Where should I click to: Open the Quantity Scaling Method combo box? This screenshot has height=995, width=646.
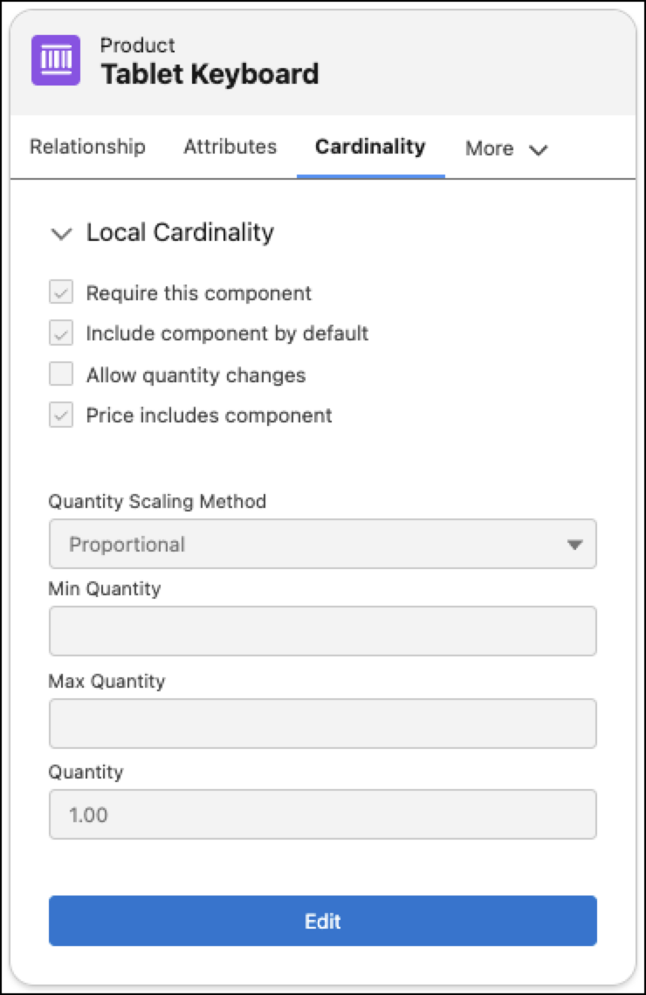tap(323, 544)
